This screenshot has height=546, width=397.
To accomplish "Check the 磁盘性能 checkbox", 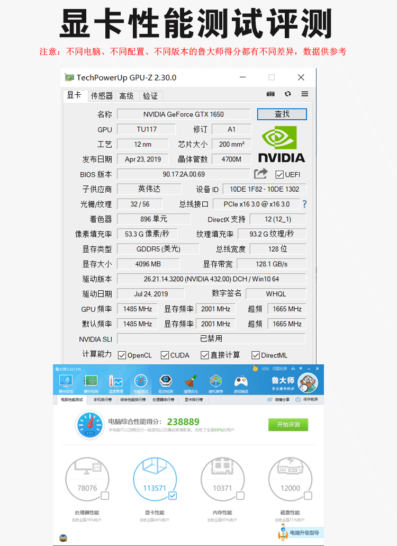I will 308,496.
